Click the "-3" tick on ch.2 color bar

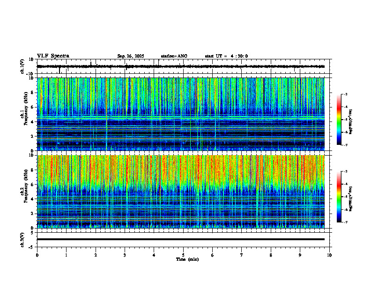346,172
